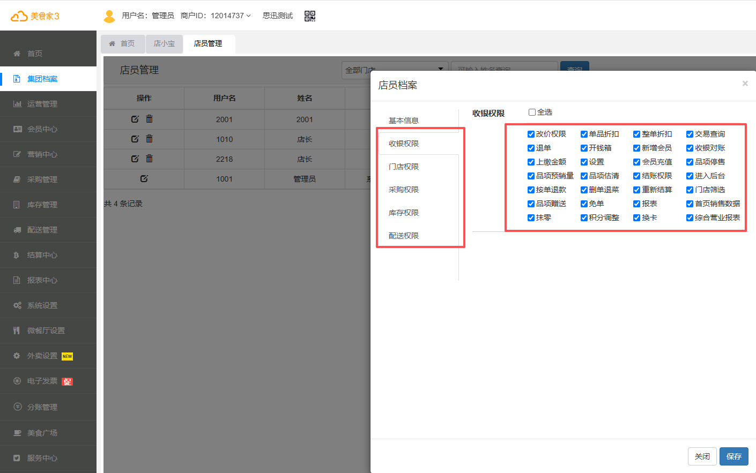Delete user 2218 with trash icon
The height and width of the screenshot is (473, 756).
pyautogui.click(x=150, y=159)
